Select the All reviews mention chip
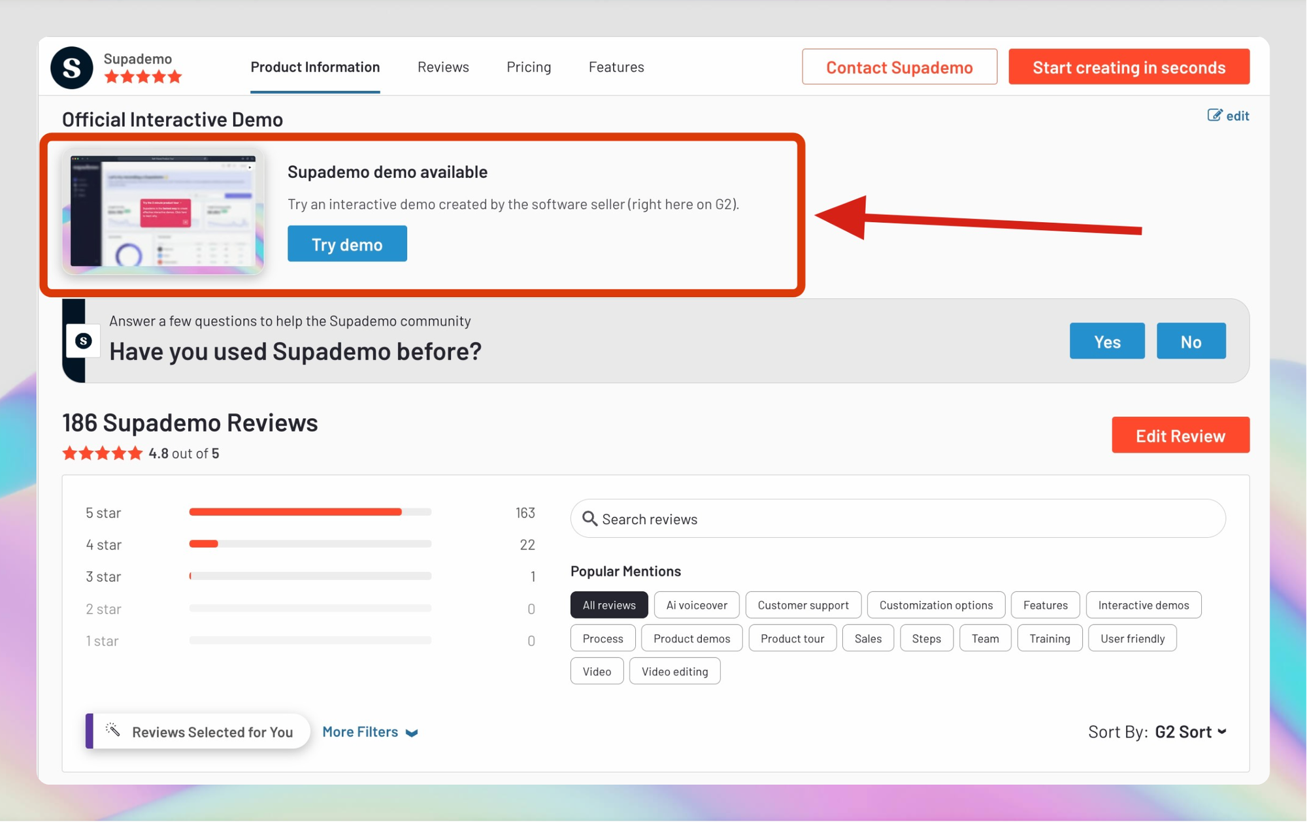This screenshot has width=1307, height=822. pyautogui.click(x=609, y=605)
